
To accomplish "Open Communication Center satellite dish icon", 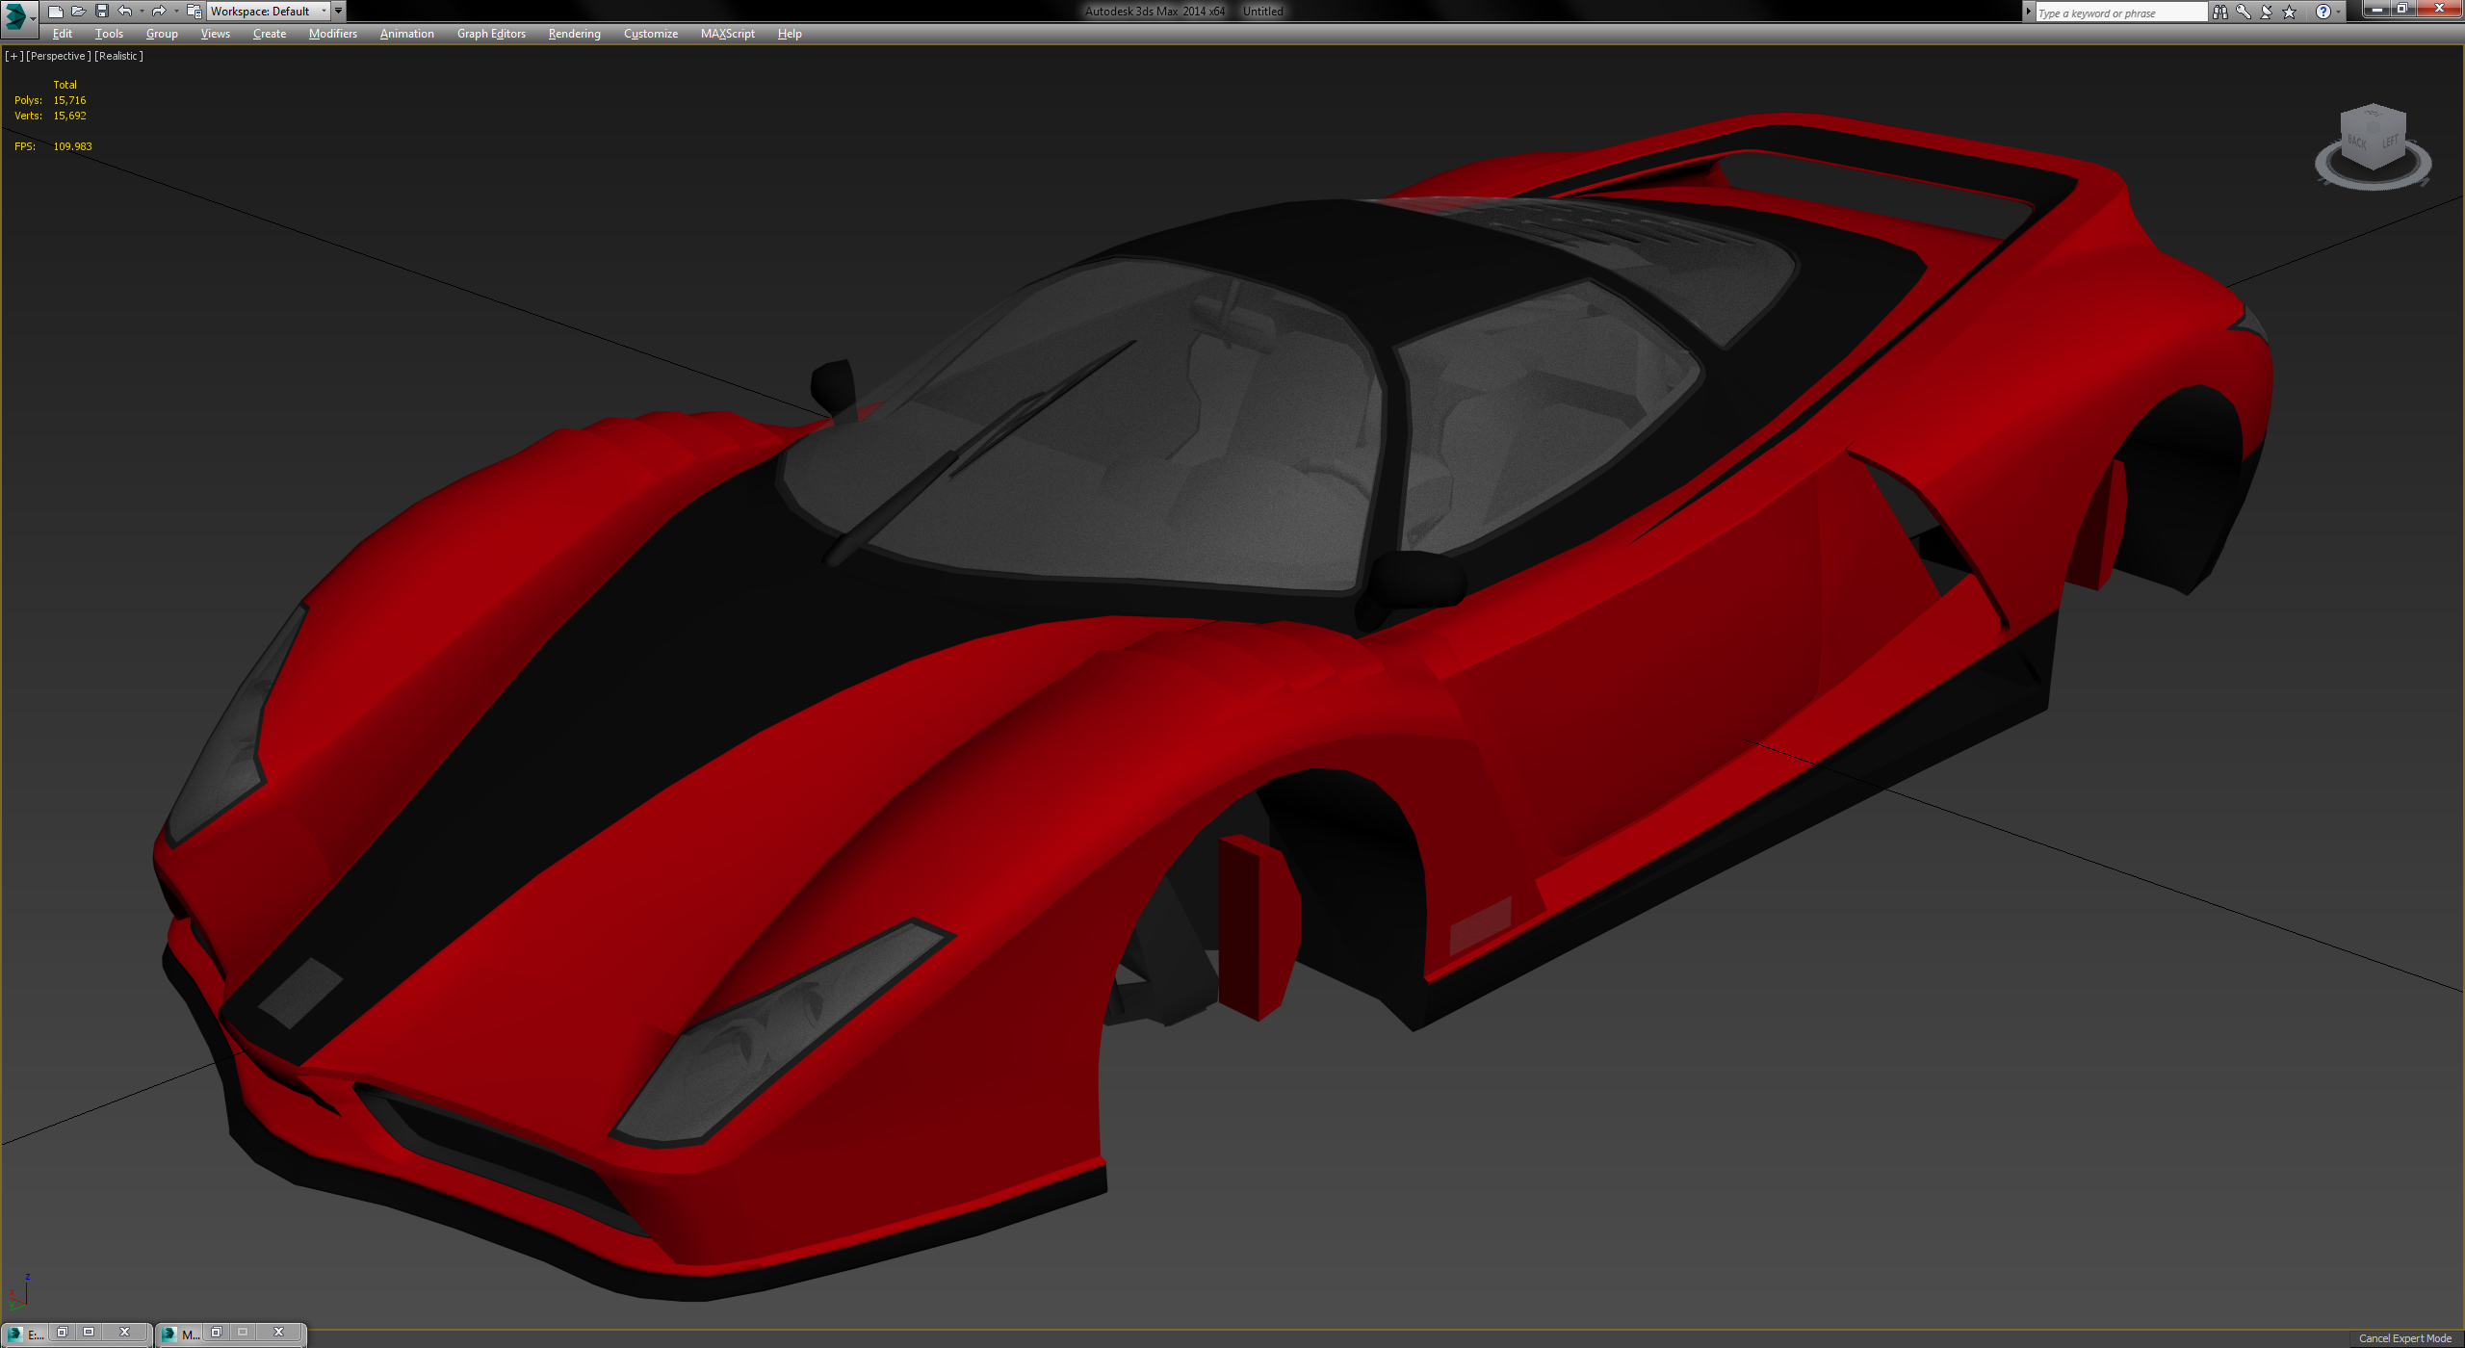I will pos(2266,13).
